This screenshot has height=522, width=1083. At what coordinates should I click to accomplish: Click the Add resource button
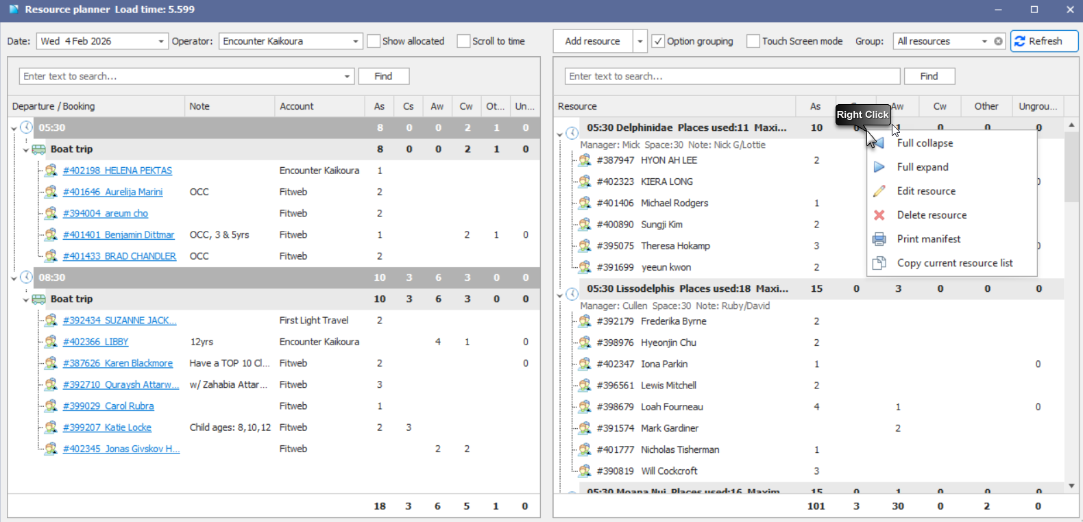pos(593,41)
